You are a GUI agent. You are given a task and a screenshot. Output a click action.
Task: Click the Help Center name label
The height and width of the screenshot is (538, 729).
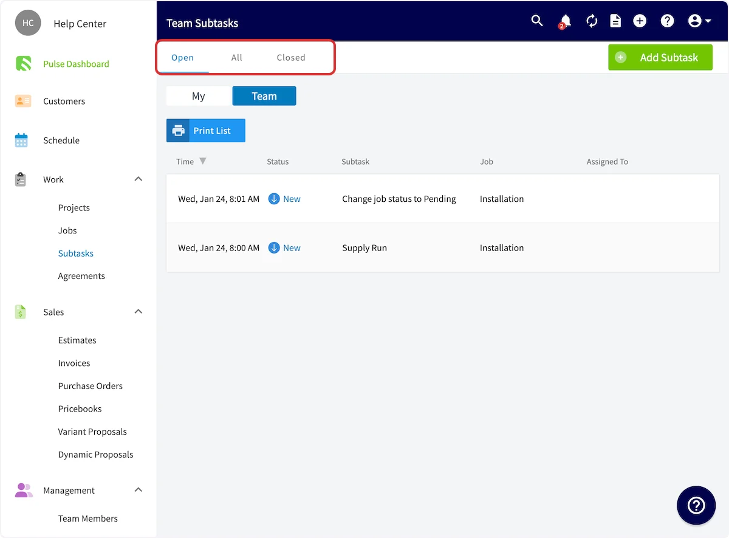(x=80, y=24)
